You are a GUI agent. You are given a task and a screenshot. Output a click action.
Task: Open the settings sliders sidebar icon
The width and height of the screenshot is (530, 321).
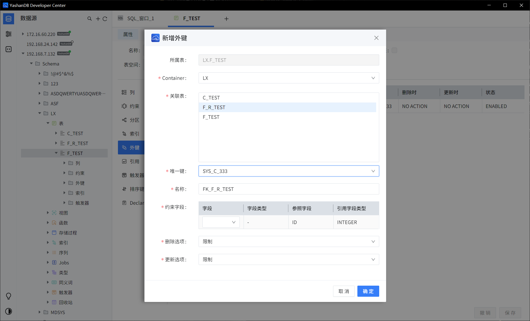[9, 34]
